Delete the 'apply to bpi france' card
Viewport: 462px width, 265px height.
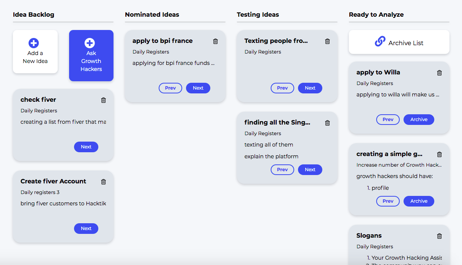tap(216, 41)
